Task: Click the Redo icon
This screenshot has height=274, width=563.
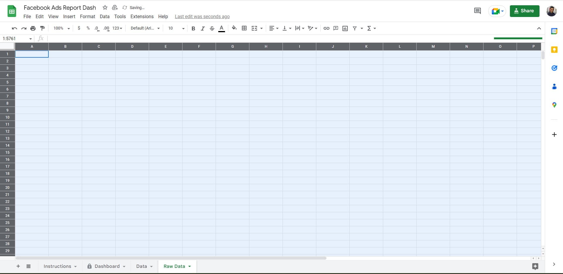Action: (x=24, y=28)
